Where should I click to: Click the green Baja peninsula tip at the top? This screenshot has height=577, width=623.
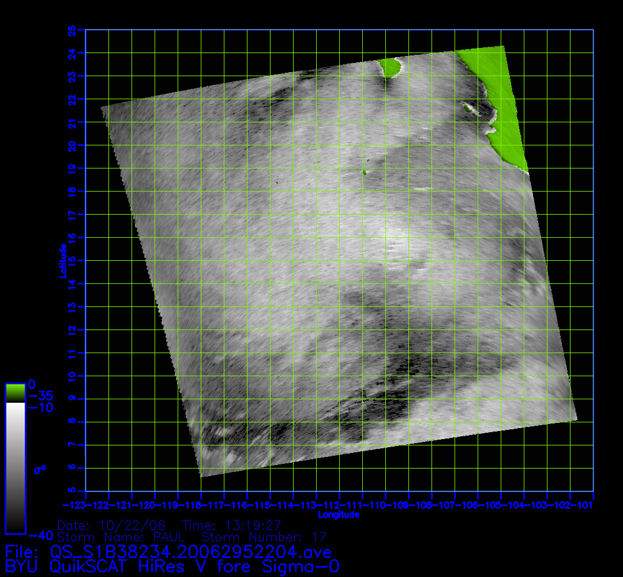pyautogui.click(x=391, y=67)
